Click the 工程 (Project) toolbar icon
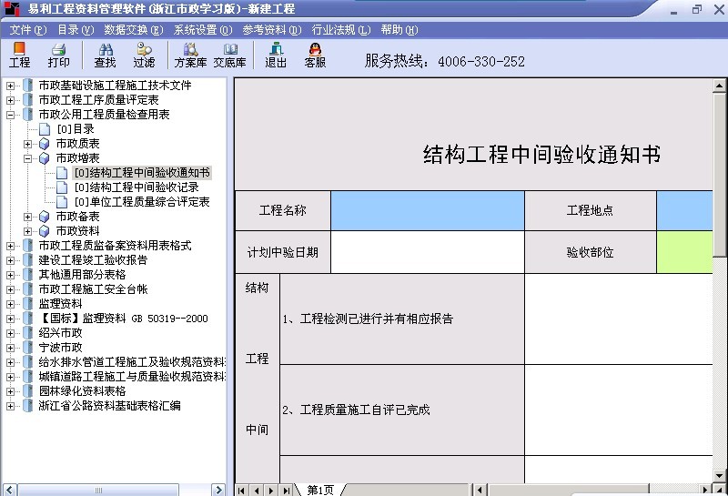The height and width of the screenshot is (496, 728). click(19, 55)
